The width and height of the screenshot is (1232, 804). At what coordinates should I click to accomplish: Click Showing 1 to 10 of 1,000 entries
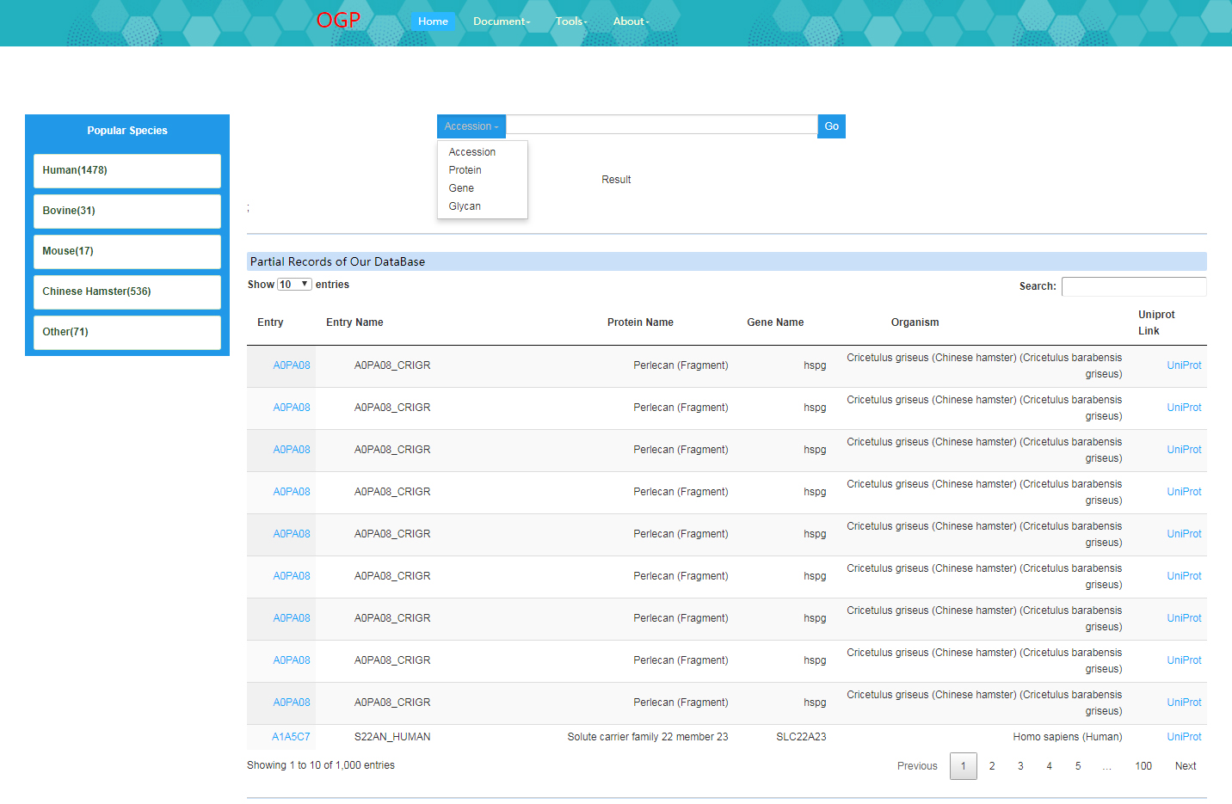(x=321, y=765)
